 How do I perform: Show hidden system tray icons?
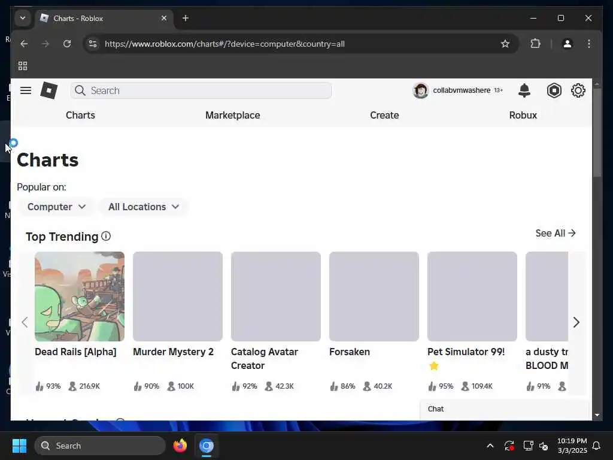tap(490, 446)
